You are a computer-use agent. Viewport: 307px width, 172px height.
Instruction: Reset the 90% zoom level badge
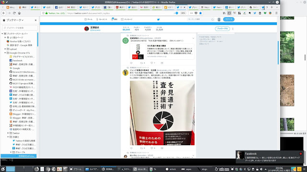click(183, 13)
